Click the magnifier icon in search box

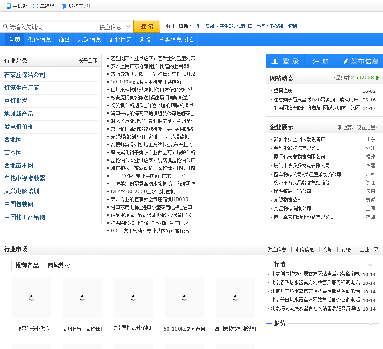click(5, 27)
